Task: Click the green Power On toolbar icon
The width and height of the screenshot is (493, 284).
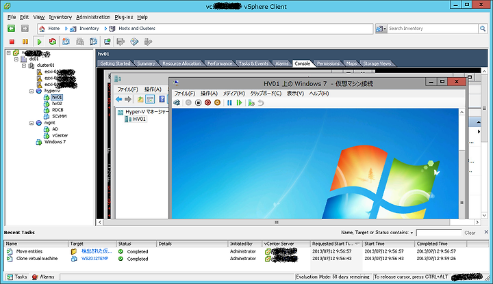Action: click(x=39, y=42)
